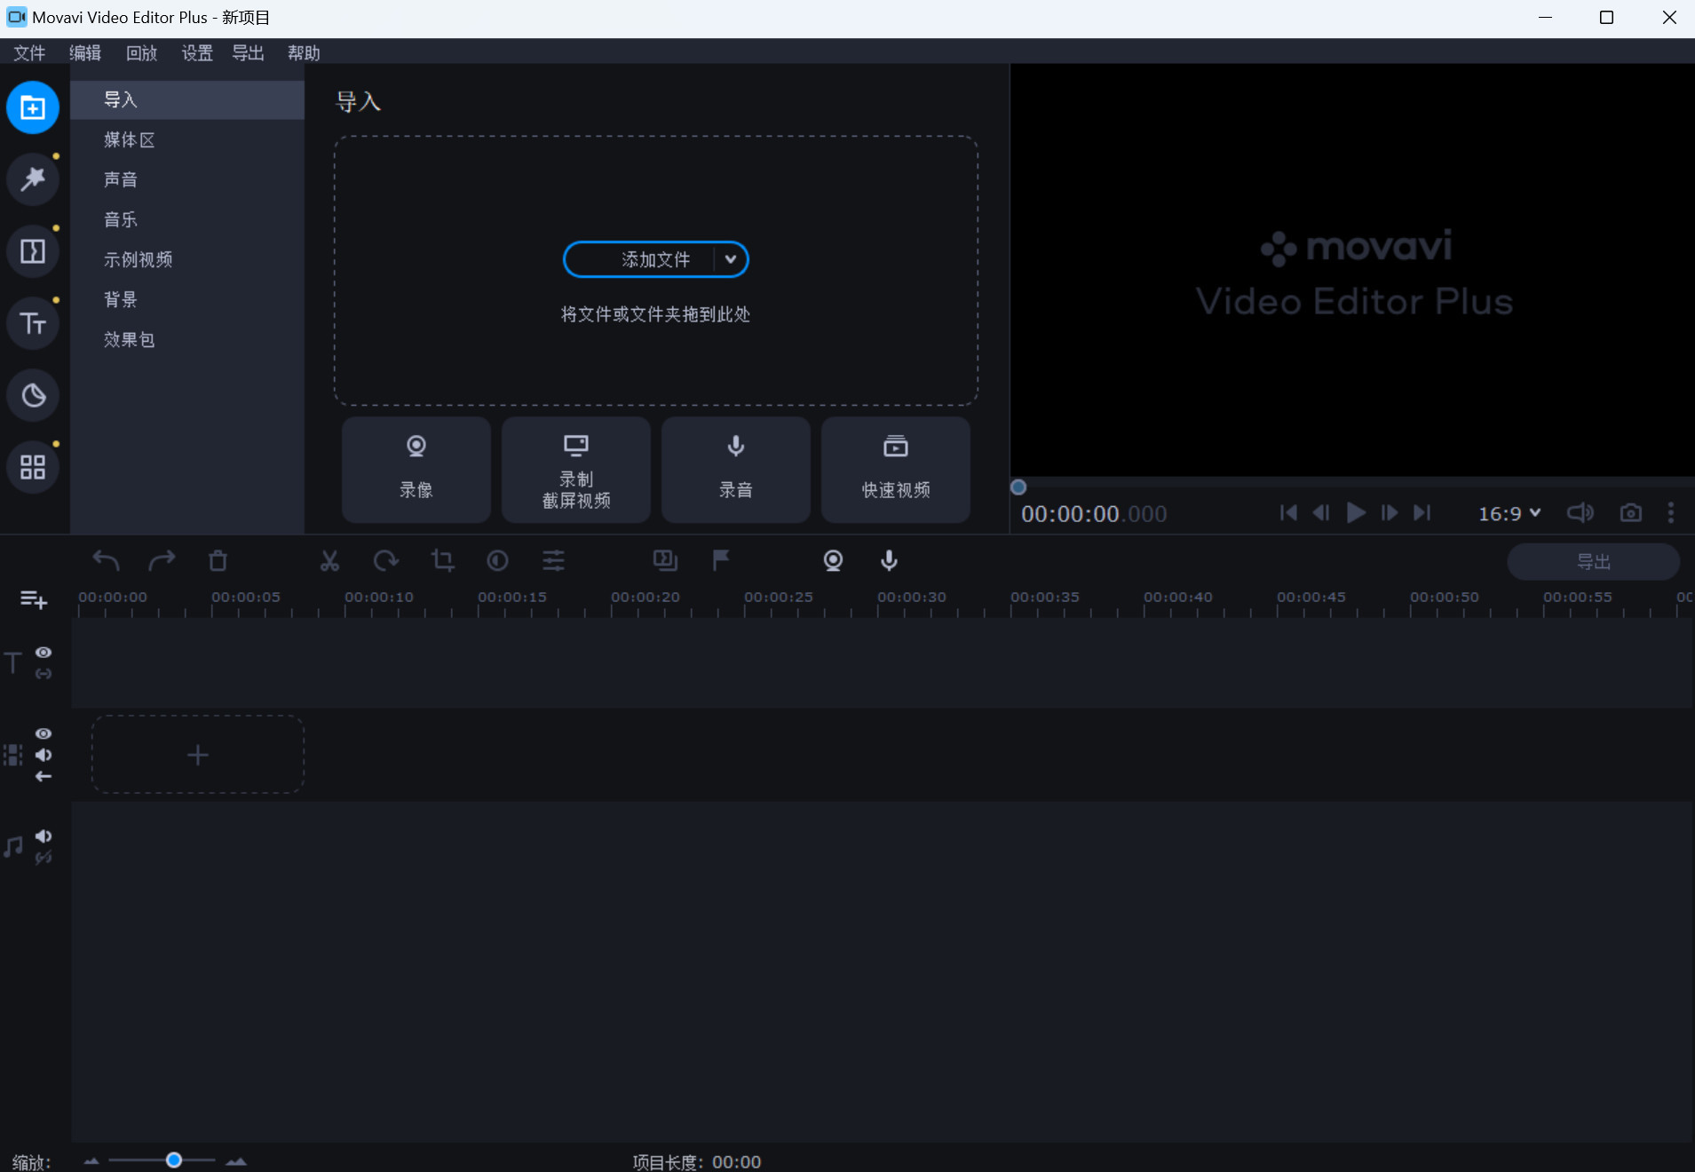The image size is (1695, 1172).
Task: Toggle video track arrow icon
Action: [44, 777]
